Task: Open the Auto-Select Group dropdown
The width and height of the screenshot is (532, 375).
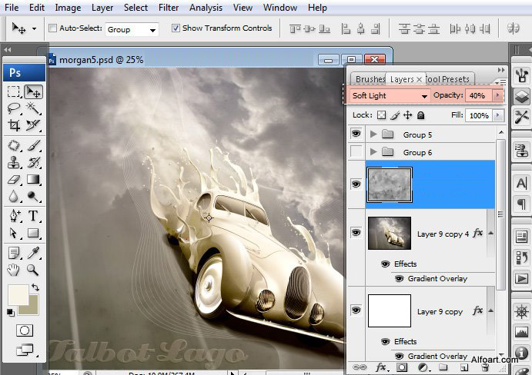Action: pyautogui.click(x=132, y=29)
